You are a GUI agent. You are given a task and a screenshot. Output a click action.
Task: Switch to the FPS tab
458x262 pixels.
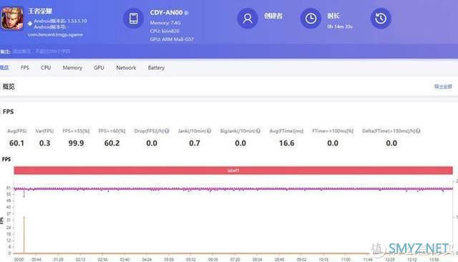[x=25, y=67]
